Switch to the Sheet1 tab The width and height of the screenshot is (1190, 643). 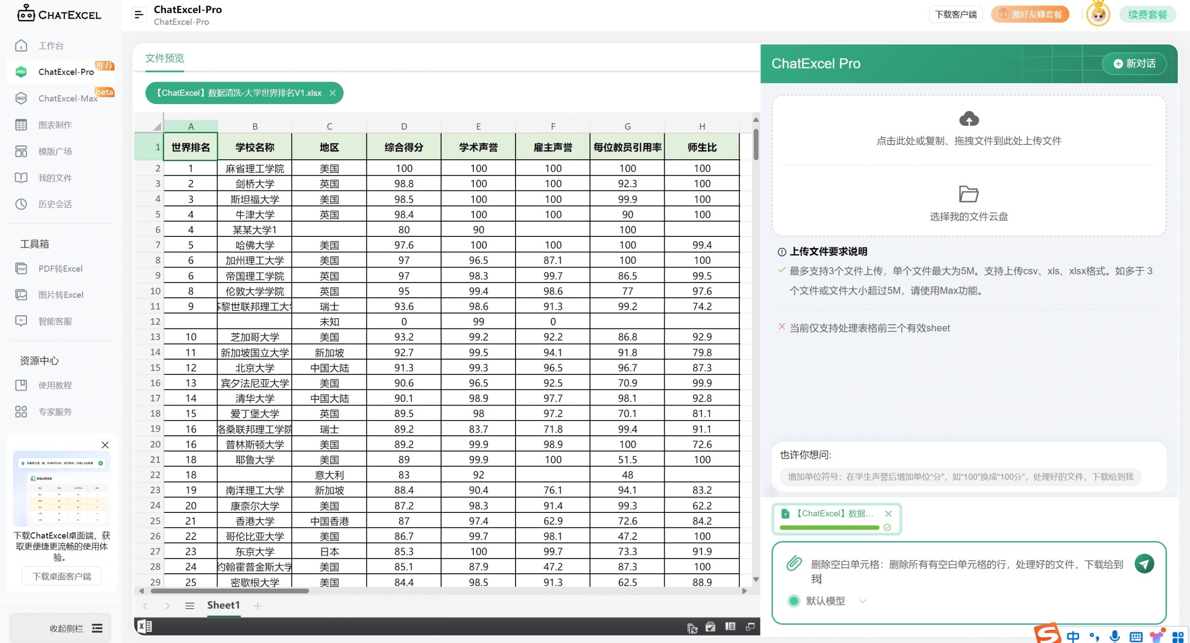pos(224,605)
